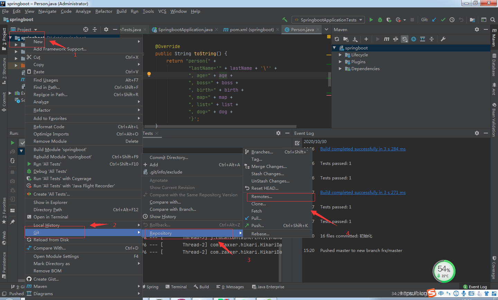Switch to SpringbootApplication.java tab
The image size is (498, 300).
tap(185, 29)
